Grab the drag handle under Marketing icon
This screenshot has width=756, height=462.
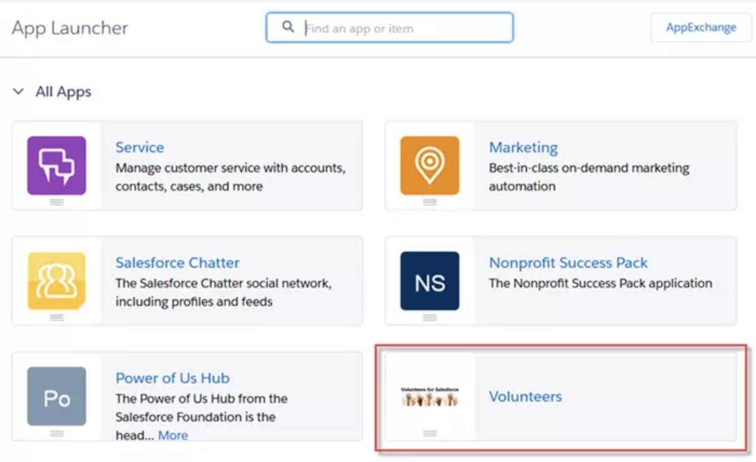[430, 202]
